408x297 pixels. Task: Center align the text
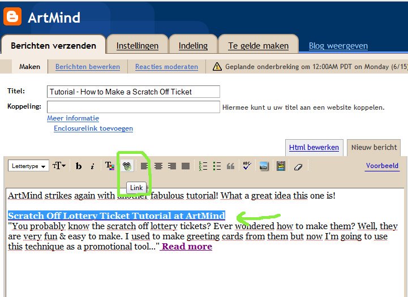pyautogui.click(x=158, y=166)
